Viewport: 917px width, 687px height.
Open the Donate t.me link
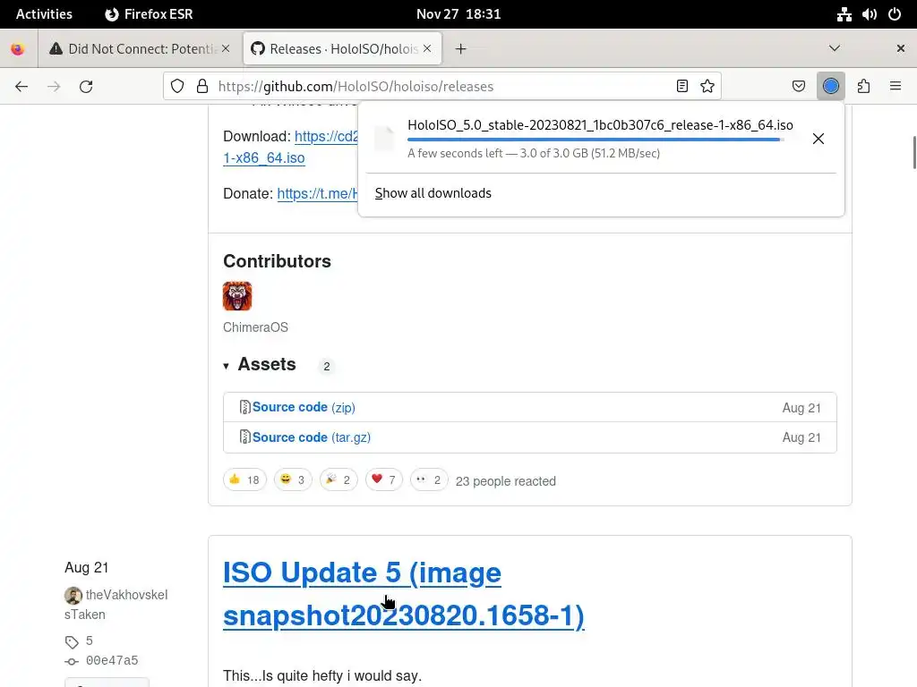point(317,193)
